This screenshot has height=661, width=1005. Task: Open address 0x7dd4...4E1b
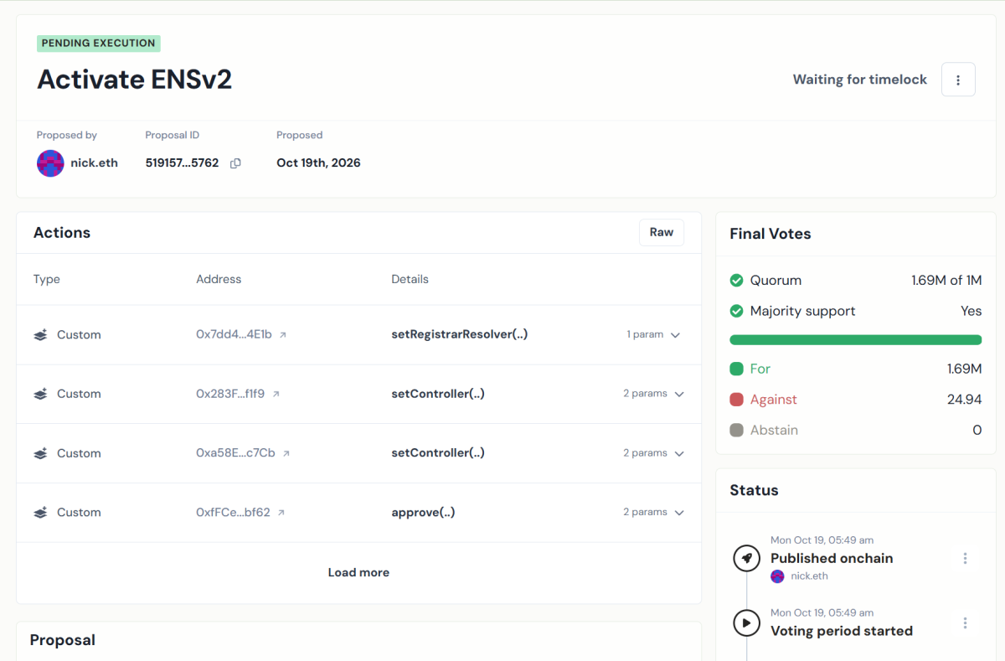click(234, 335)
